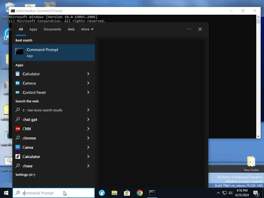Click the Command Prompt window title icon
This screenshot has height=198, width=264.
coord(13,11)
